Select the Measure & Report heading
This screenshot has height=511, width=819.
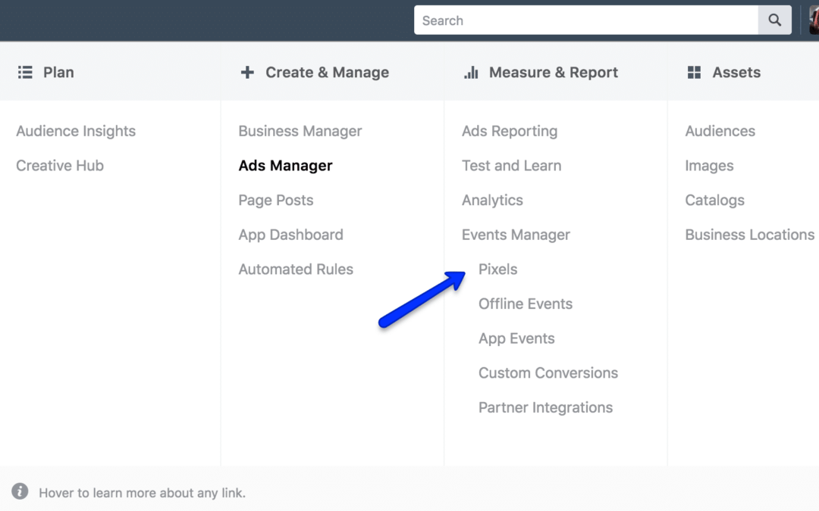click(553, 72)
